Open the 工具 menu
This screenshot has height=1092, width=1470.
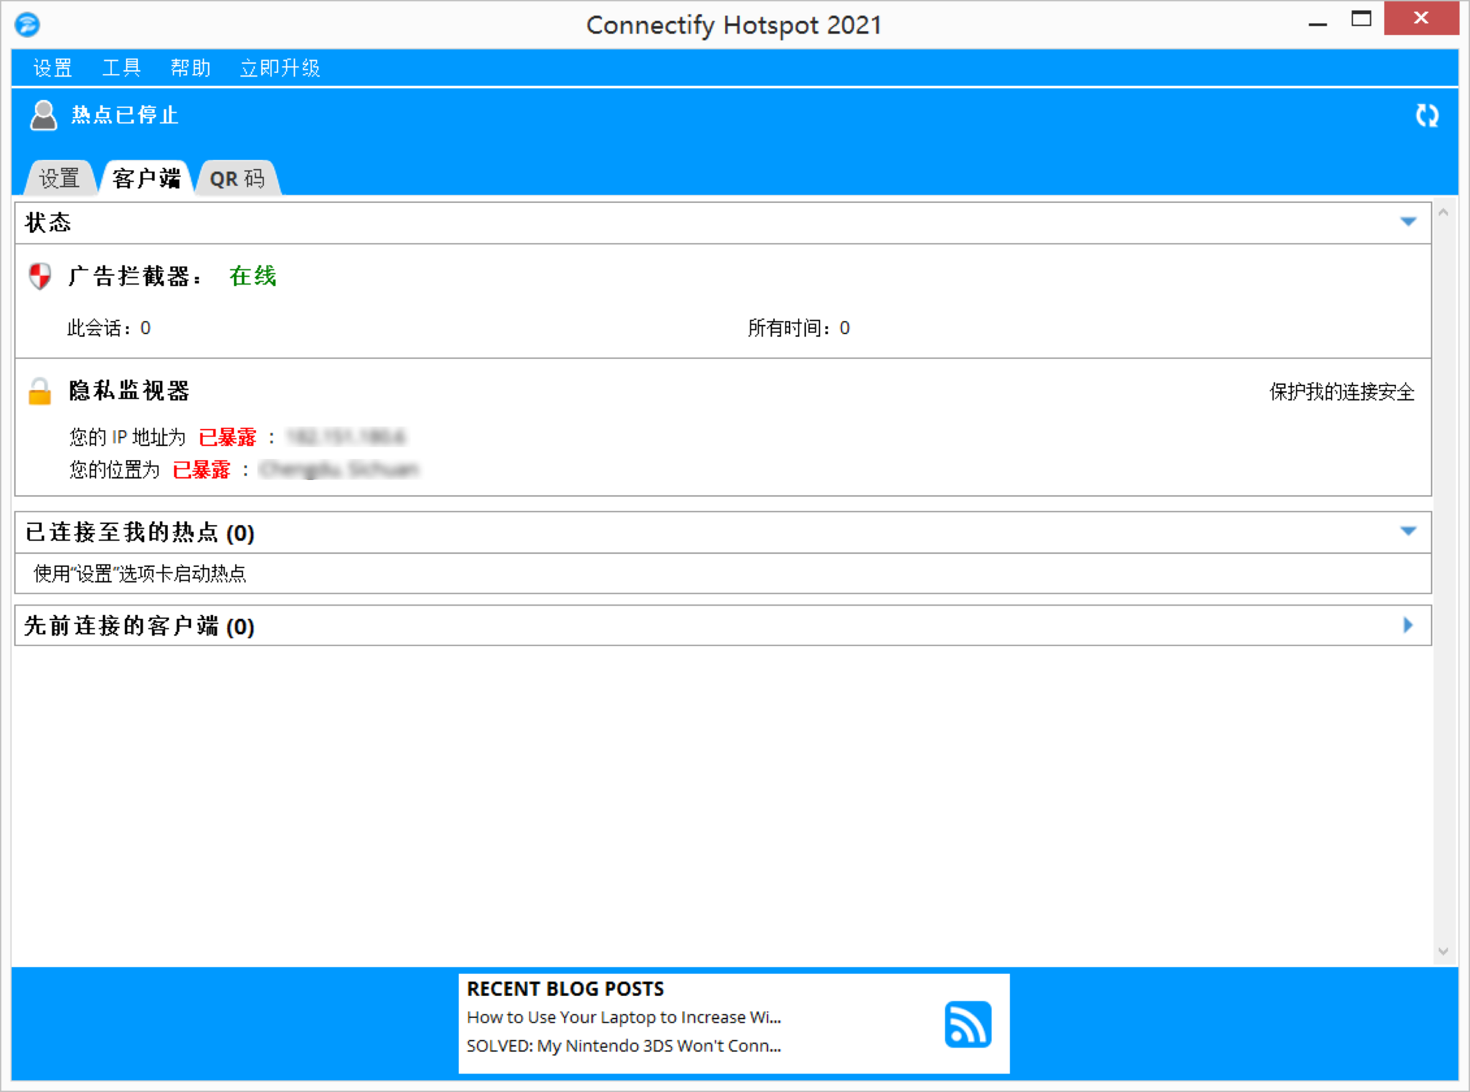pyautogui.click(x=121, y=67)
